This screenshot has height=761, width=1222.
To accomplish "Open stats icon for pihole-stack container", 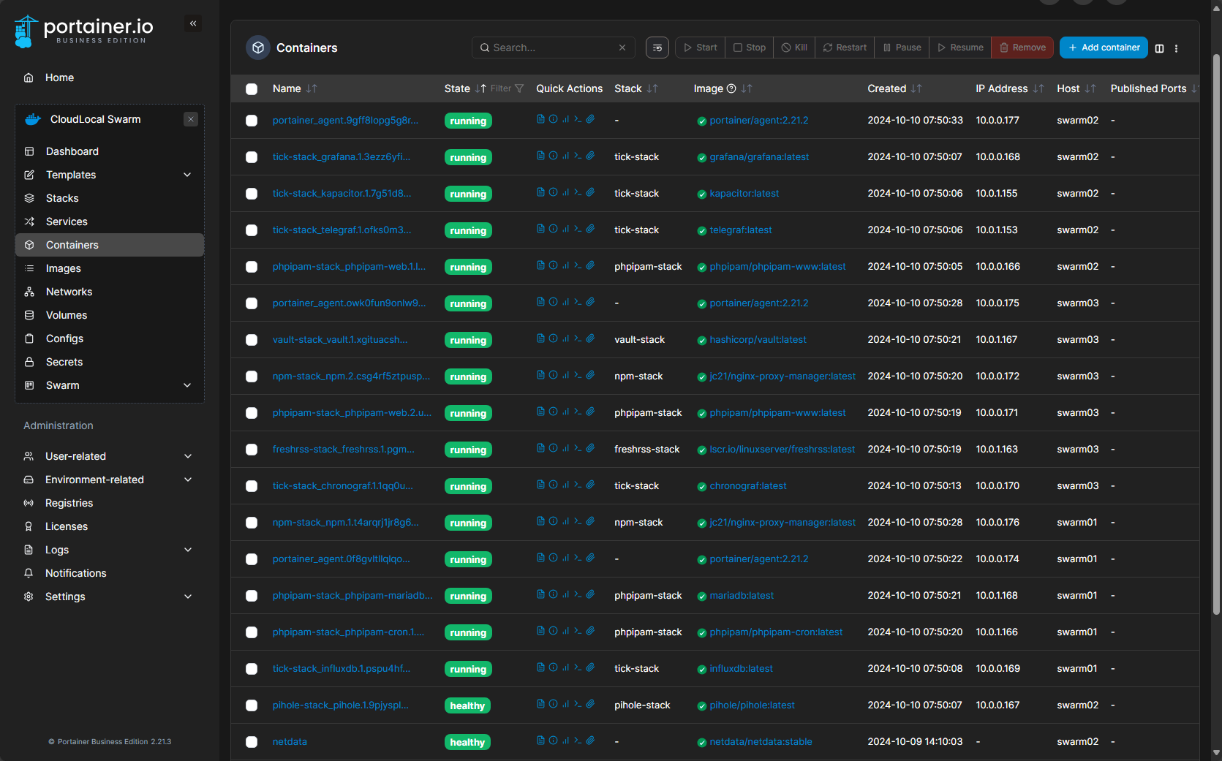I will tap(565, 704).
